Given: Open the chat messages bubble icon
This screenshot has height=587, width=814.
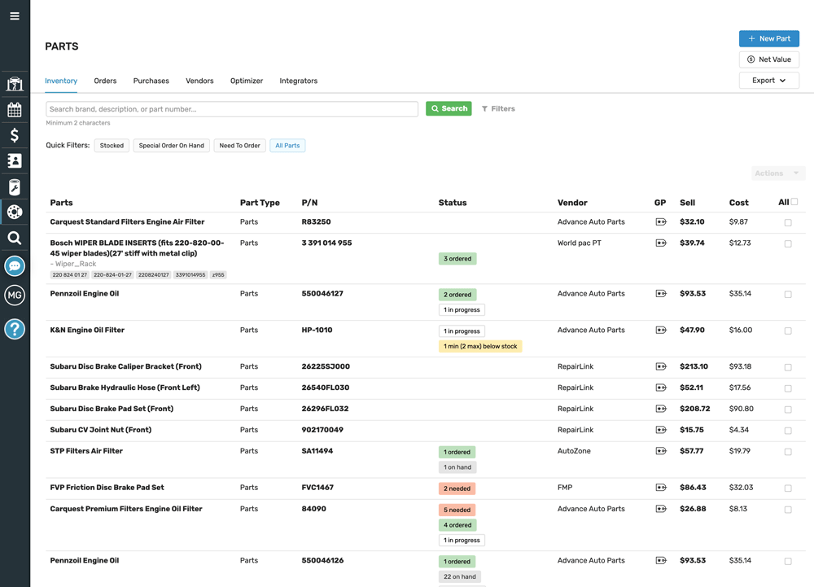Looking at the screenshot, I should click(x=15, y=266).
